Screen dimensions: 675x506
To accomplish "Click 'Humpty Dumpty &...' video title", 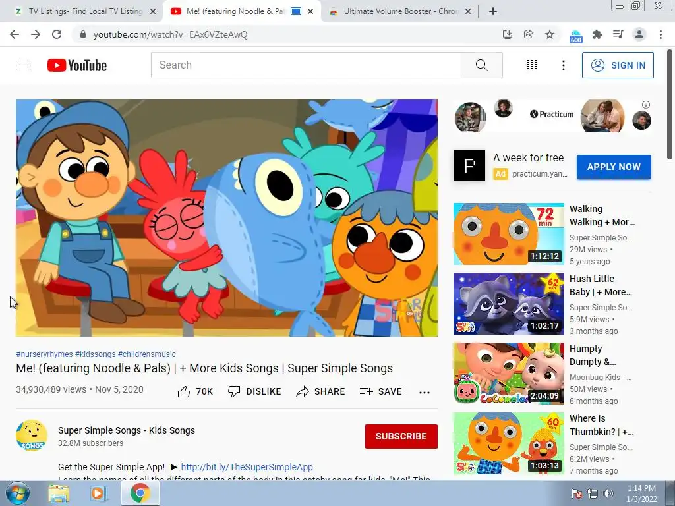I will 593,355.
